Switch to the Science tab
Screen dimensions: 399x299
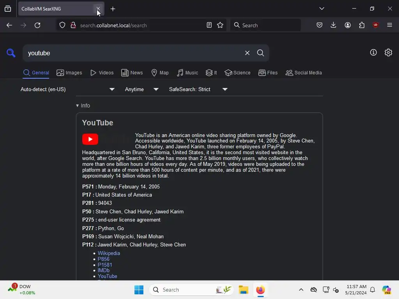point(237,73)
